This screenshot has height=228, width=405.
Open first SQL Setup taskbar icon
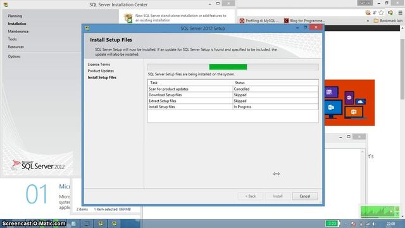point(101,224)
